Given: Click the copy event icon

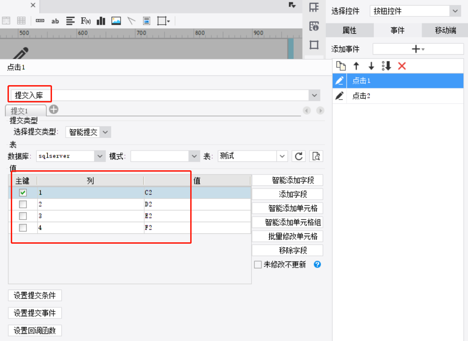Looking at the screenshot, I should (341, 66).
